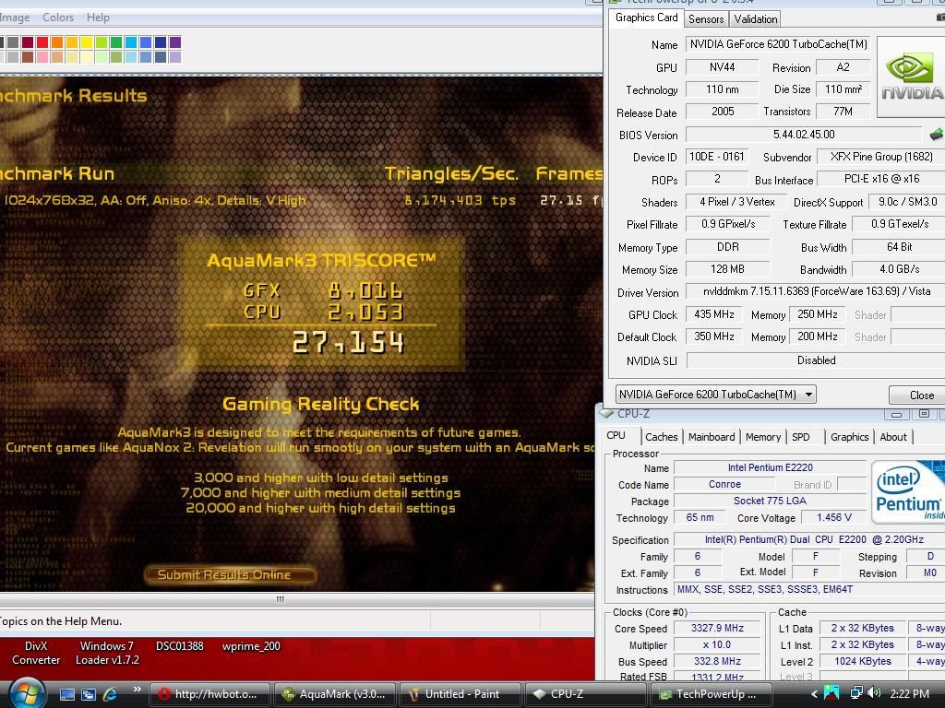This screenshot has width=945, height=708.
Task: Pick the purple swatch in Paint palette
Action: (x=175, y=42)
